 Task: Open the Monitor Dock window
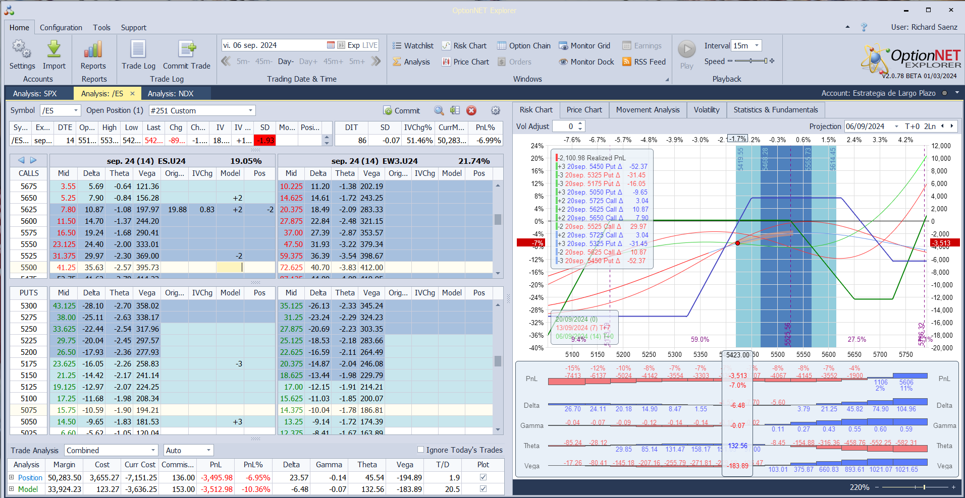coord(586,62)
